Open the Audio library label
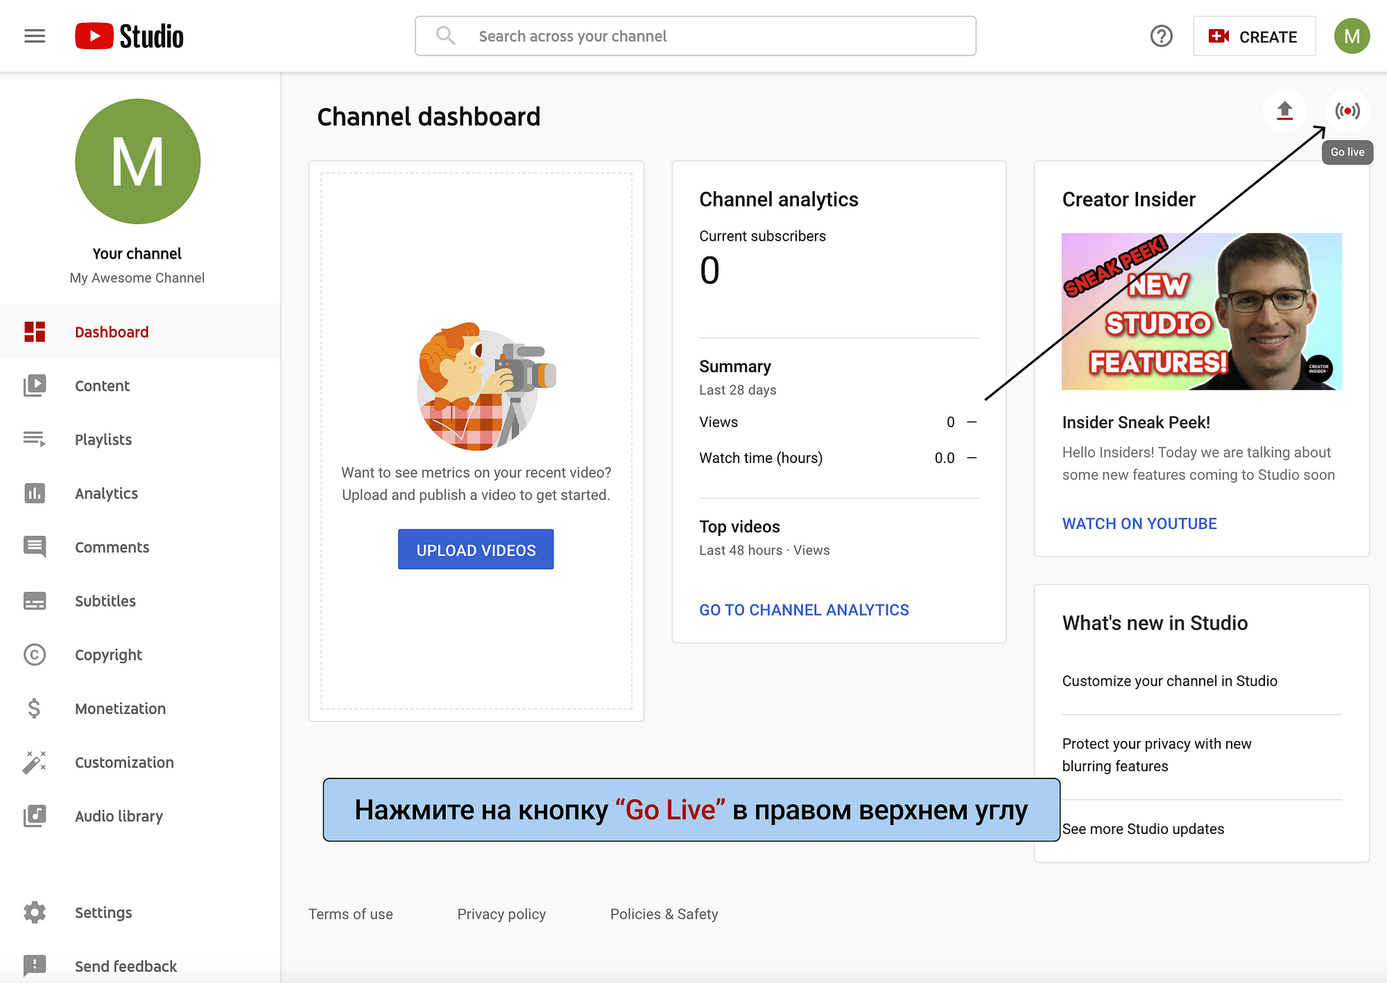This screenshot has width=1387, height=983. pos(119,817)
